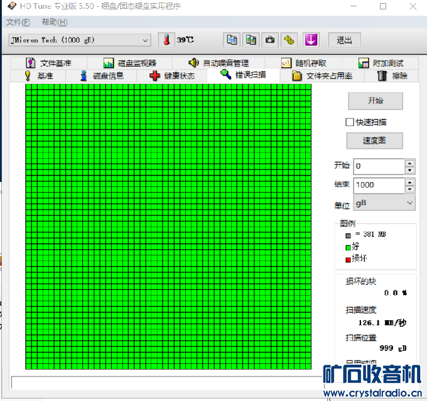Click the 999 gB scan position value
The image size is (427, 401).
[x=393, y=348]
